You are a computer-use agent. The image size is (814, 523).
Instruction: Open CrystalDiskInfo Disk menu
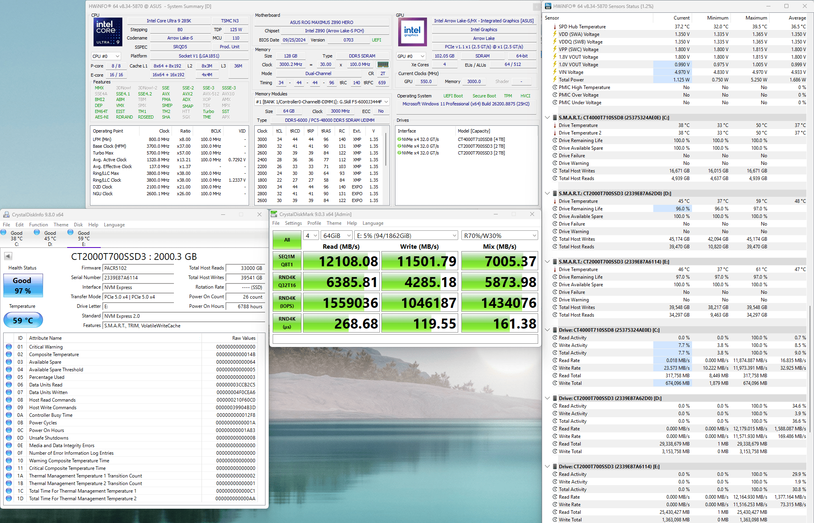click(x=78, y=225)
